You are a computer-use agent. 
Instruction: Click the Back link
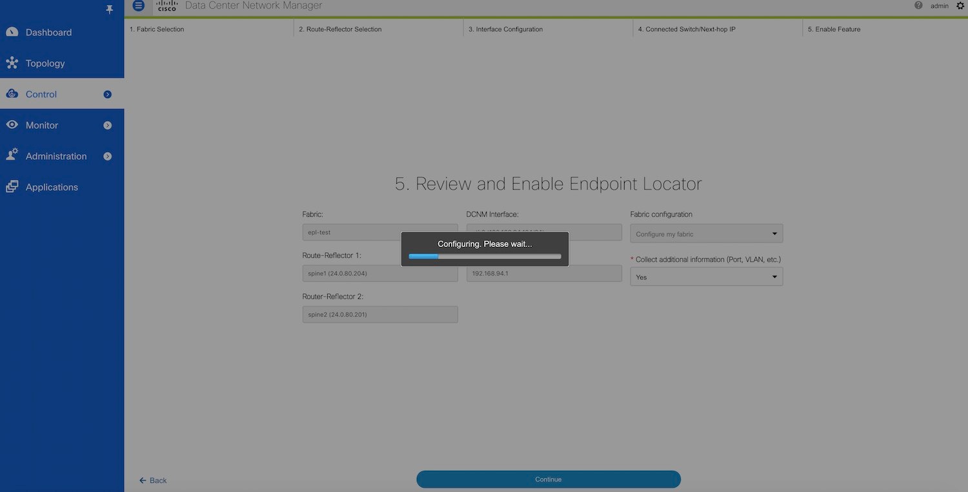pyautogui.click(x=153, y=480)
